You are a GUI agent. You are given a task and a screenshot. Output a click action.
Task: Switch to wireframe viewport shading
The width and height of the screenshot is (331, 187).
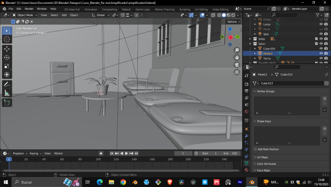[x=219, y=15]
